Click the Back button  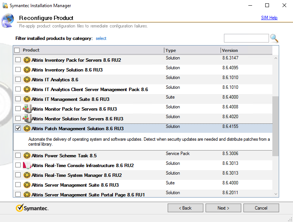click(x=185, y=208)
